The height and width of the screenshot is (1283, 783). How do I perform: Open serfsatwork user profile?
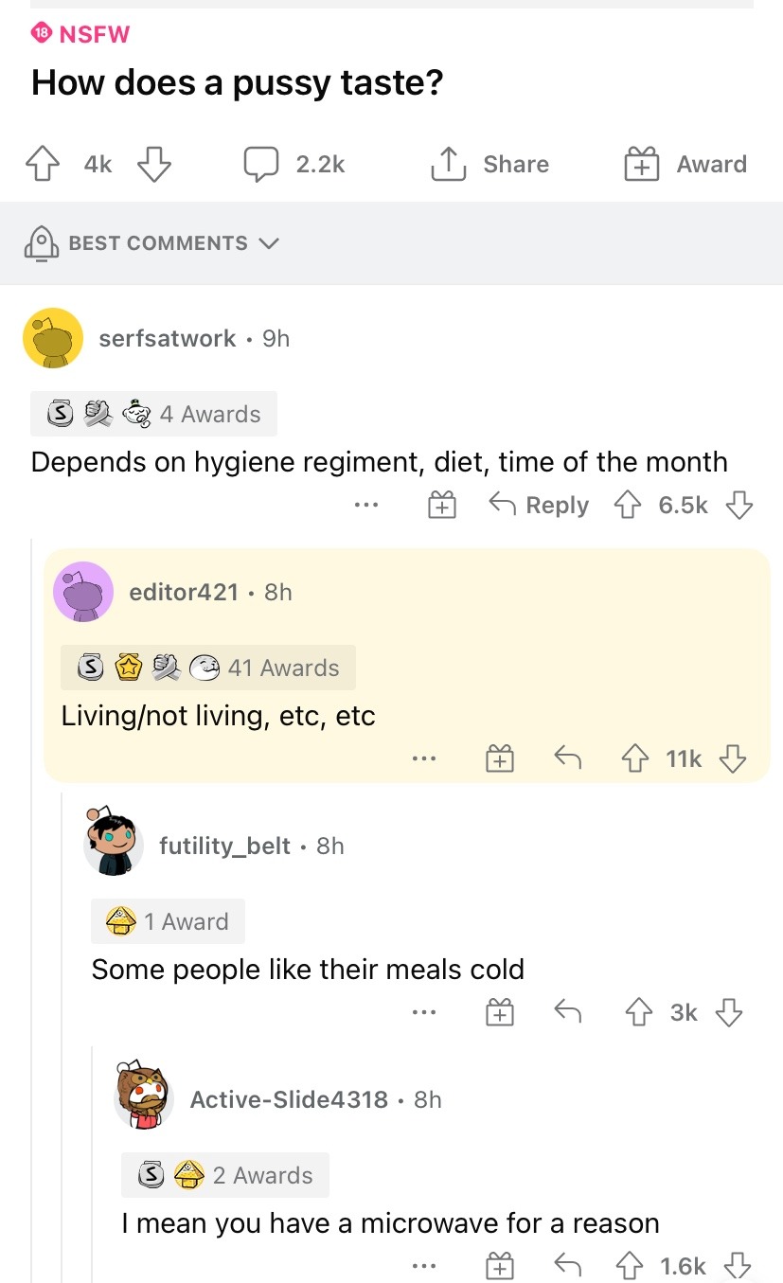tap(167, 338)
